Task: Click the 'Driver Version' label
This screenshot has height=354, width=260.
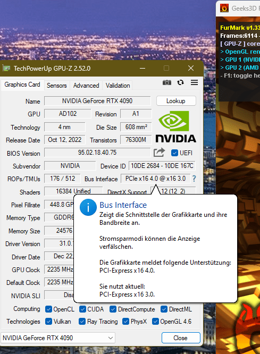Action: click(22, 244)
